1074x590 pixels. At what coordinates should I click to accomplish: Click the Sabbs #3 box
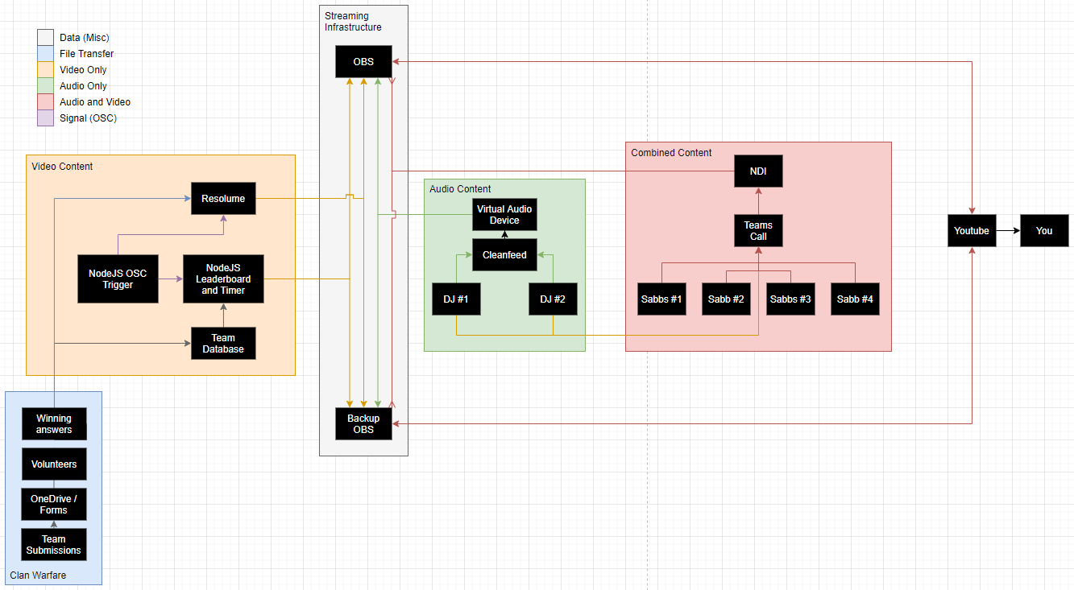point(790,299)
